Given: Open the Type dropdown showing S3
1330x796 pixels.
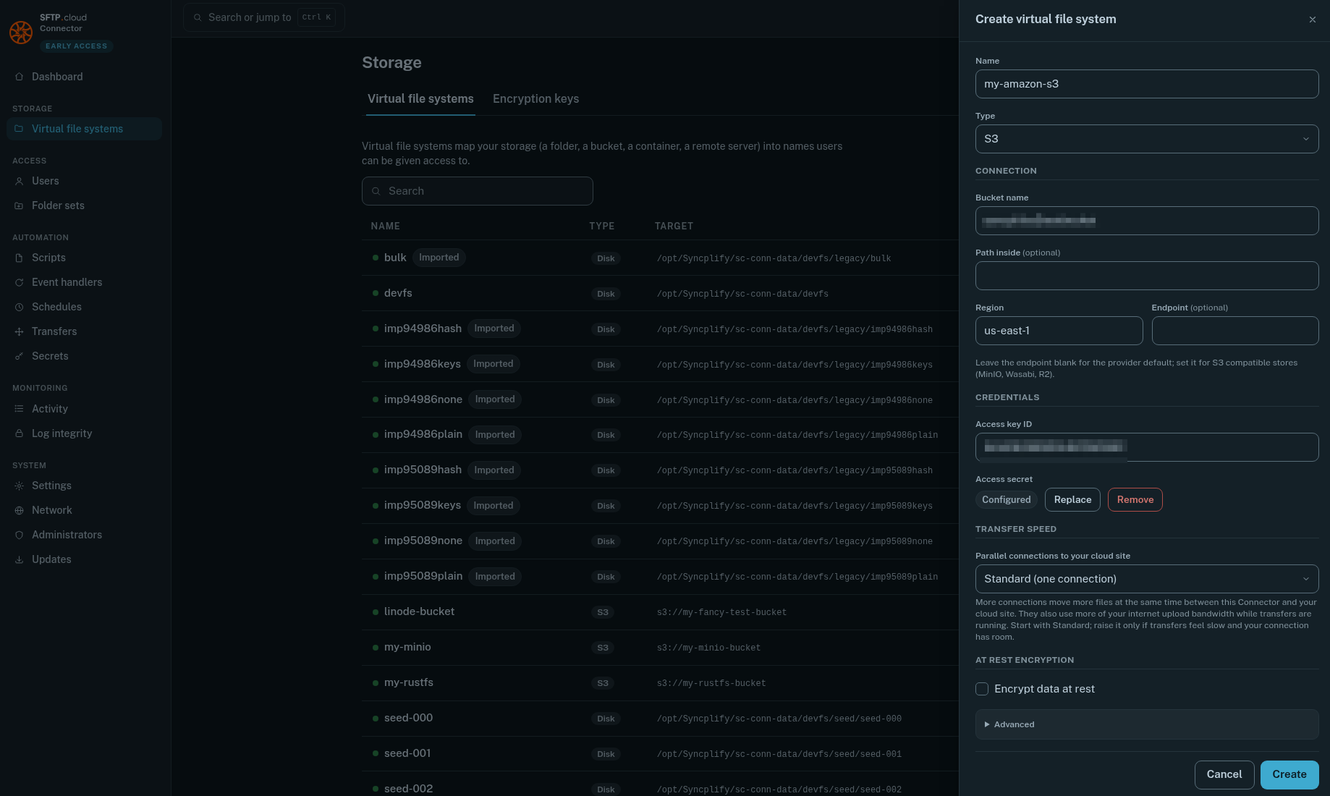Looking at the screenshot, I should point(1146,139).
